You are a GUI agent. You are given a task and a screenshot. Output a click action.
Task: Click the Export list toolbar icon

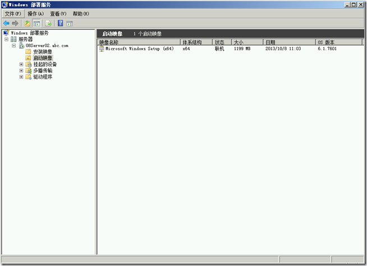tap(48, 24)
